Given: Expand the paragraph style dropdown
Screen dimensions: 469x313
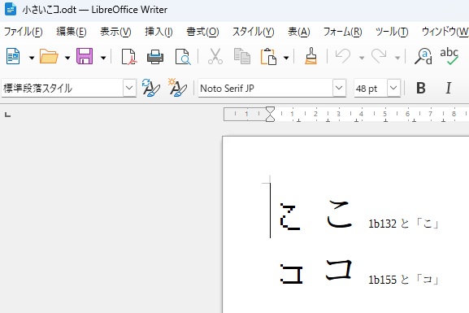Looking at the screenshot, I should tap(129, 88).
